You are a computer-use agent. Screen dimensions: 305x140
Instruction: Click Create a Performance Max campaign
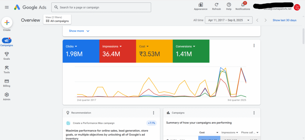[x=94, y=123]
